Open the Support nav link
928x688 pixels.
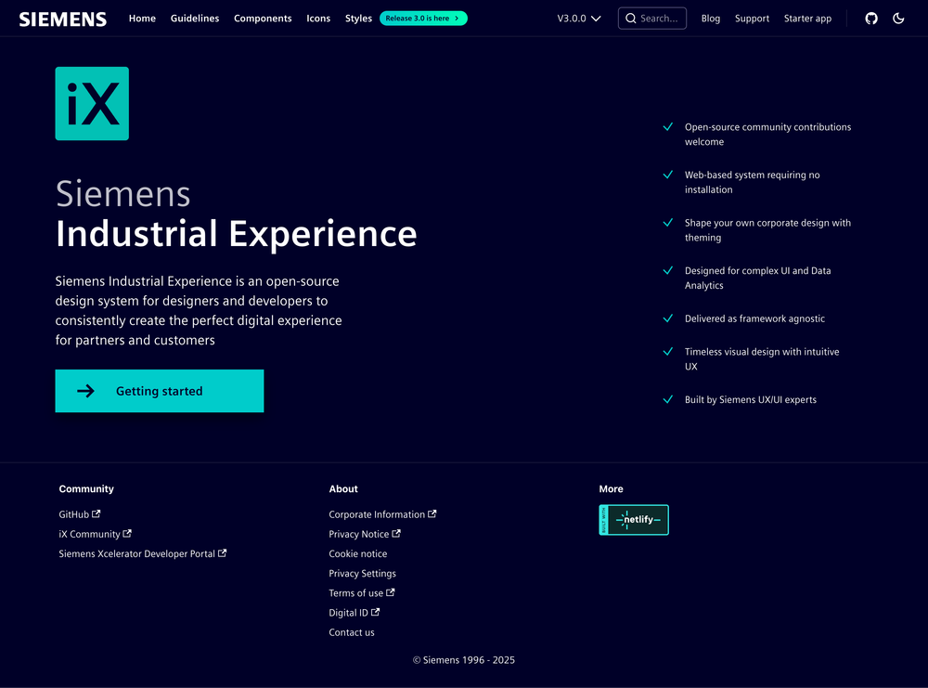pos(753,19)
